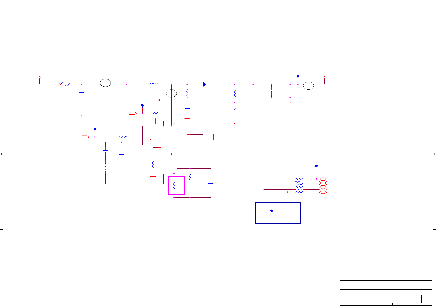Select the lower resistor of the output feedback divider
The image size is (436, 308).
pyautogui.click(x=235, y=112)
